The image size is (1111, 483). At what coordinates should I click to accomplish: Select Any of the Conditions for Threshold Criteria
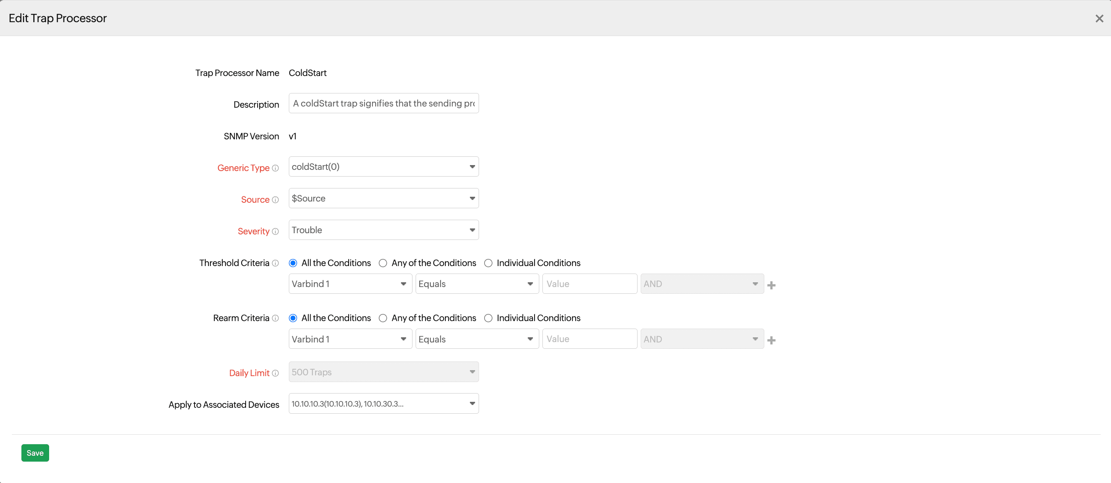coord(383,263)
